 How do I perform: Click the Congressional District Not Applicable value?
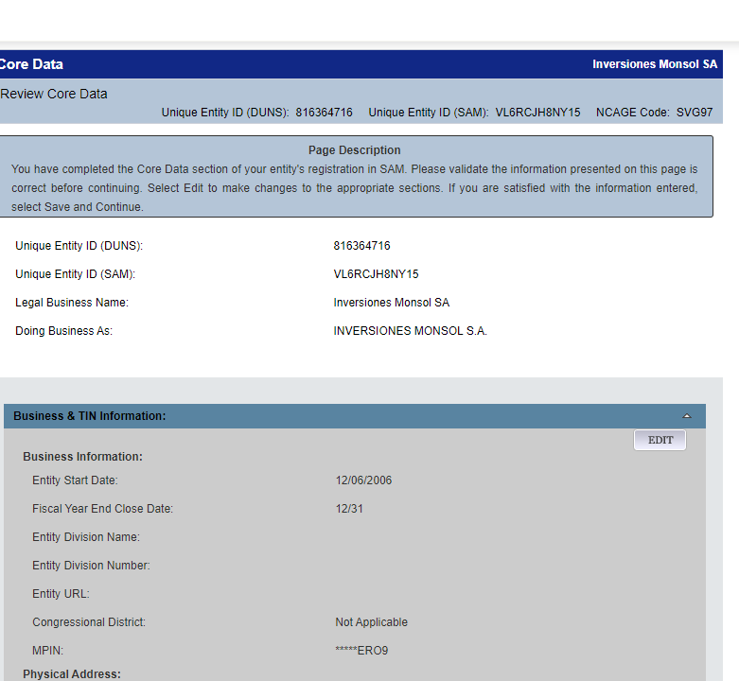(371, 622)
